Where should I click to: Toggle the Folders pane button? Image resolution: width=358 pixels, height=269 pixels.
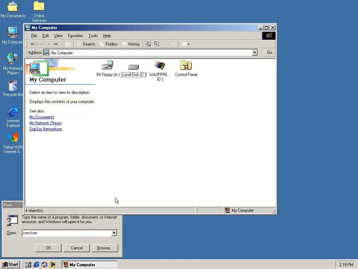109,44
